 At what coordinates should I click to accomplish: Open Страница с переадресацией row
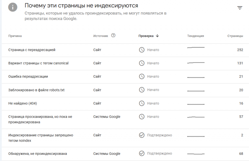pos(125,50)
